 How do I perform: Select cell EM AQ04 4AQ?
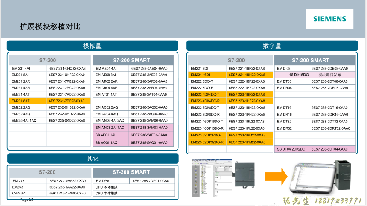click(x=111, y=114)
